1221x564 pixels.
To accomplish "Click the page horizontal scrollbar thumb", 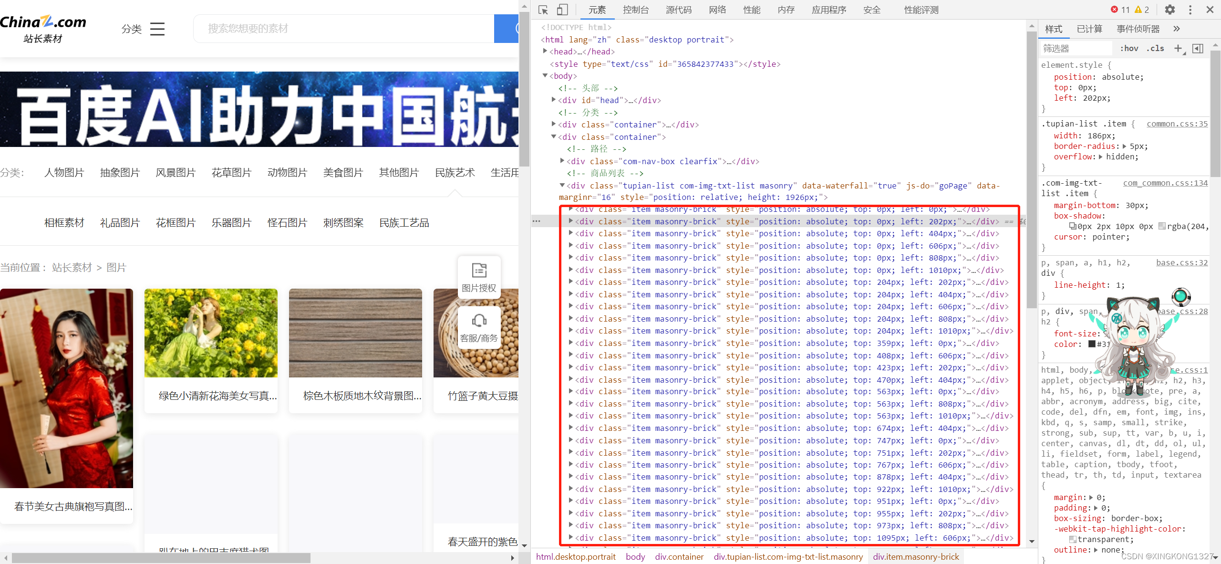I will point(161,558).
